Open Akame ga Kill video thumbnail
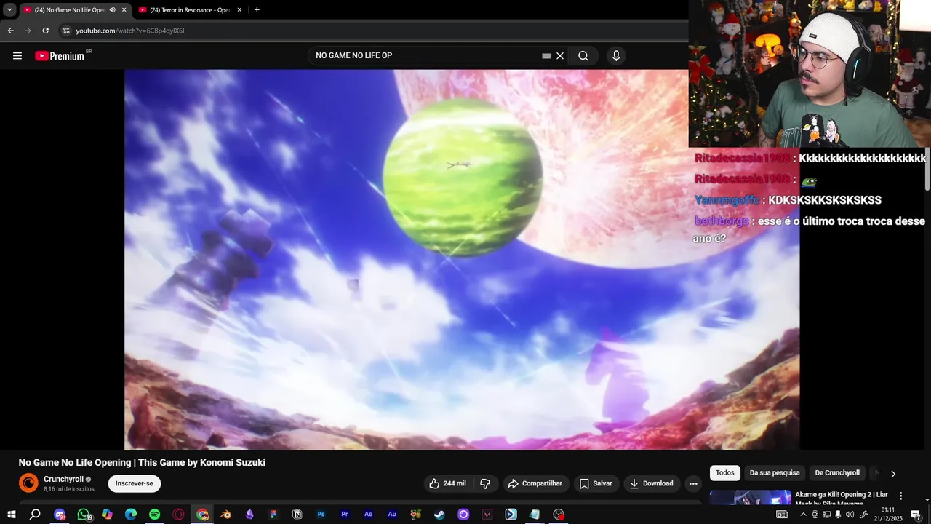 click(751, 497)
